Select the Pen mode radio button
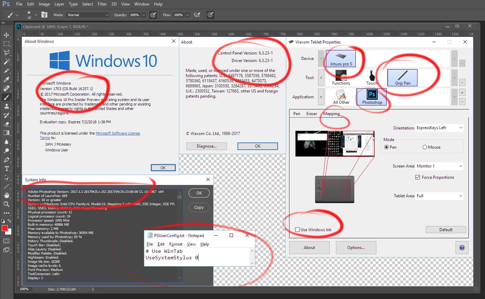The image size is (485, 299). click(x=386, y=147)
